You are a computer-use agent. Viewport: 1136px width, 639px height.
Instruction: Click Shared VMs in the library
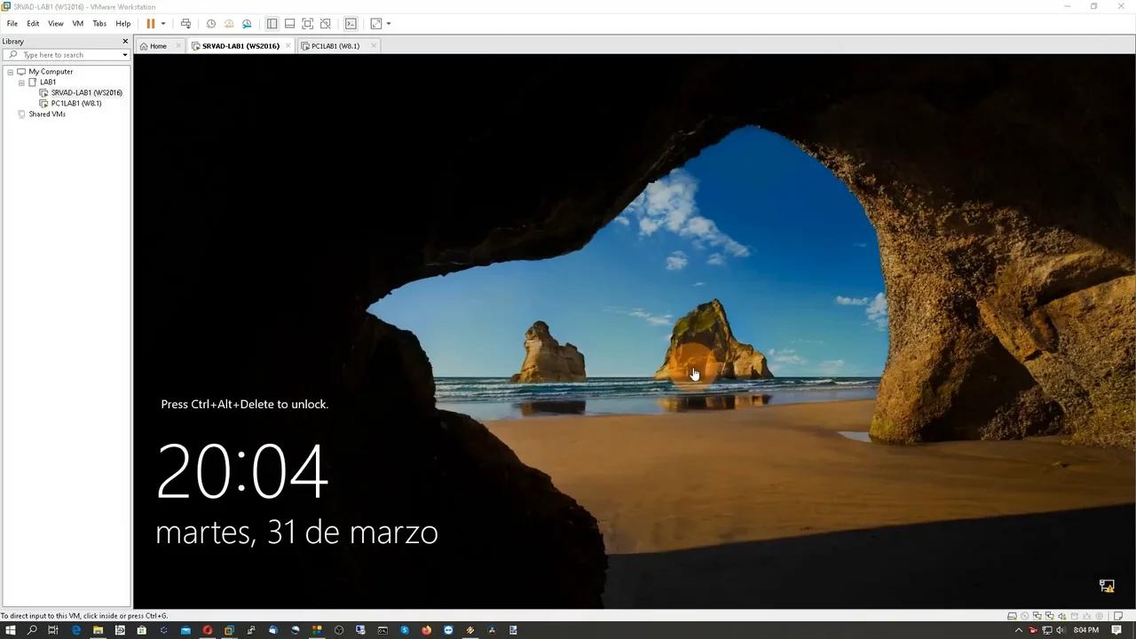pos(47,114)
